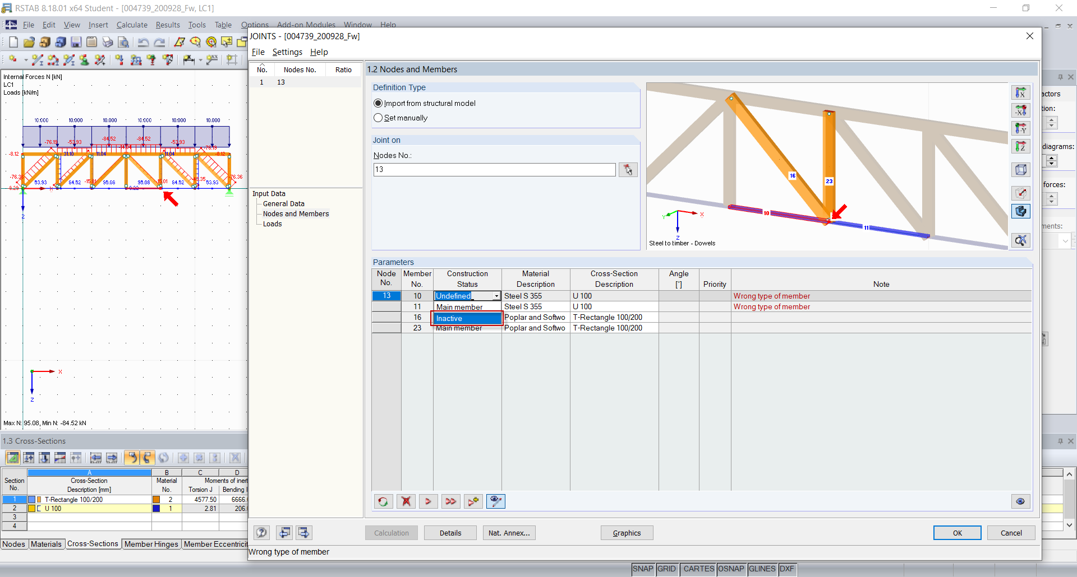Pick node graphically next to Nodes No.
The image size is (1077, 577).
628,169
